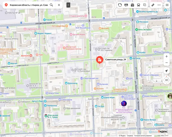This screenshot has height=137, width=172.
Task: Show public transport bus layer
Action: 139,5
